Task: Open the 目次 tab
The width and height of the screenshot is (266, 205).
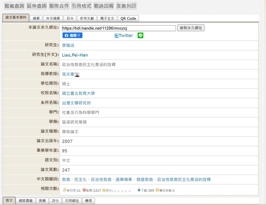Action: tap(70, 18)
